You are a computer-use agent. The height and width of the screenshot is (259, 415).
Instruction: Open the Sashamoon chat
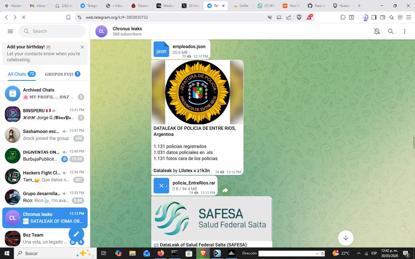pos(45,135)
